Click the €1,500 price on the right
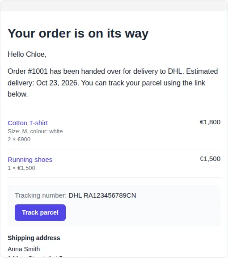The height and width of the screenshot is (258, 228). point(210,159)
